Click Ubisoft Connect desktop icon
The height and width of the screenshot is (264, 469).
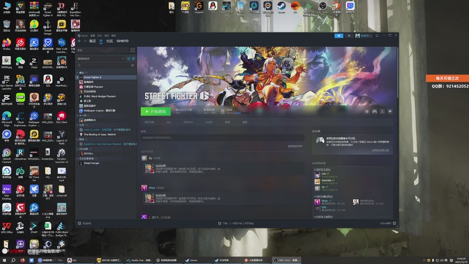click(6, 155)
